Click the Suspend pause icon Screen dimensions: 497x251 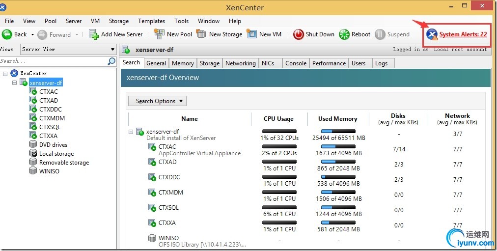pyautogui.click(x=380, y=34)
